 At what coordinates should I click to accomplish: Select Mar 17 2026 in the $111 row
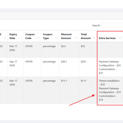[x=13, y=83]
